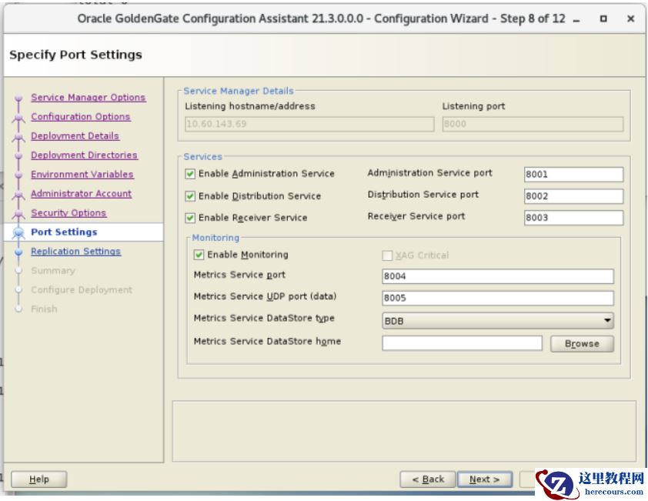The height and width of the screenshot is (501, 648).
Task: Click Deployment Directories step marker icon
Action: click(x=18, y=155)
